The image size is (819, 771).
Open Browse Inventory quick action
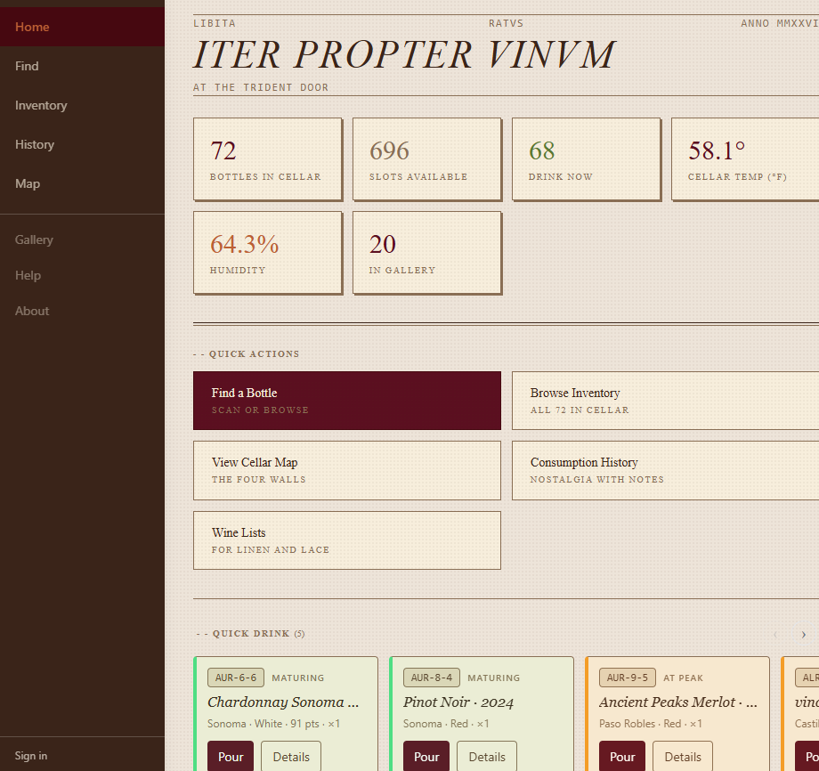tap(665, 401)
